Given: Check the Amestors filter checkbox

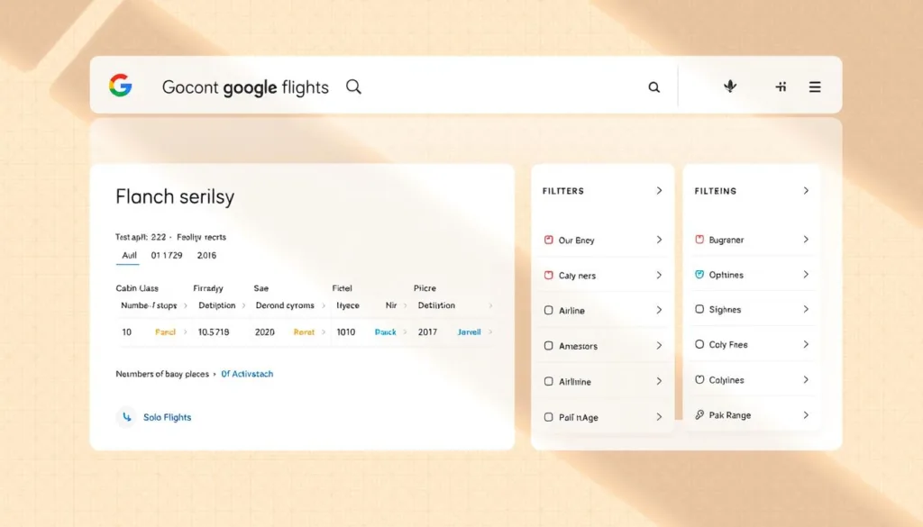Looking at the screenshot, I should point(548,345).
